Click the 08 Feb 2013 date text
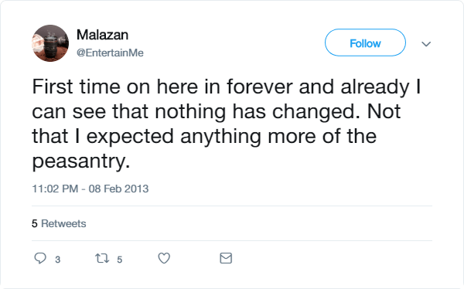This screenshot has width=464, height=289. [118, 189]
